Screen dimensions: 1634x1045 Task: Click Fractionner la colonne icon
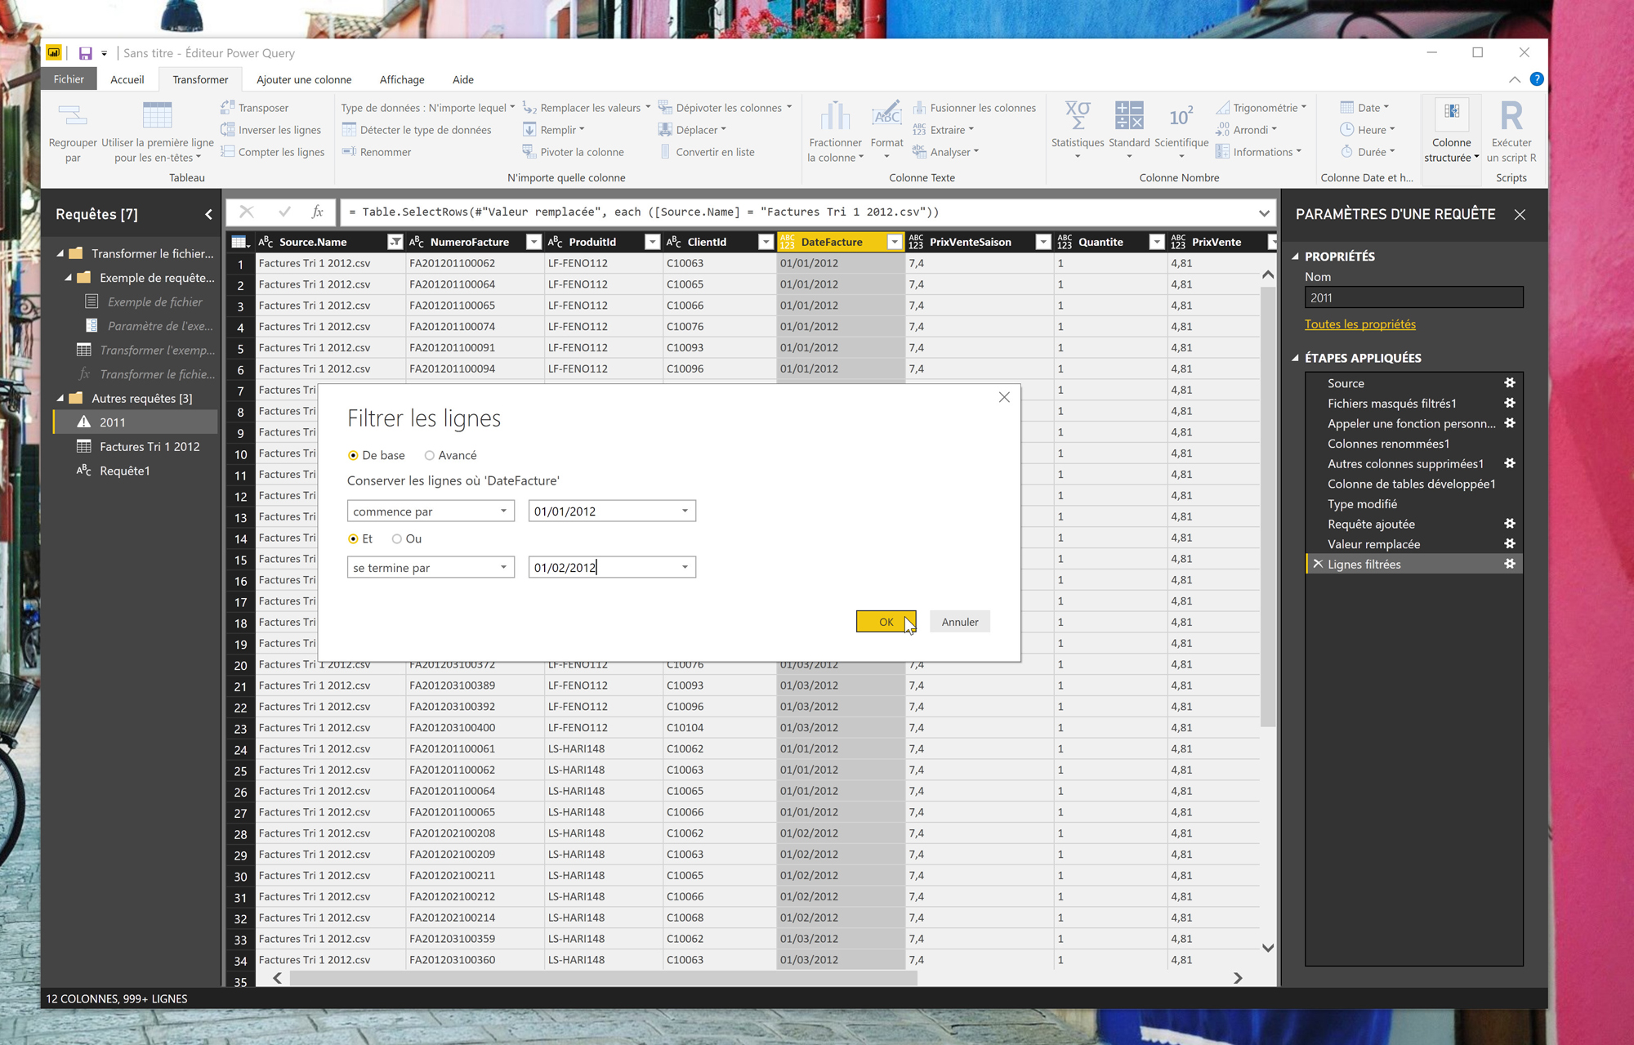(835, 115)
